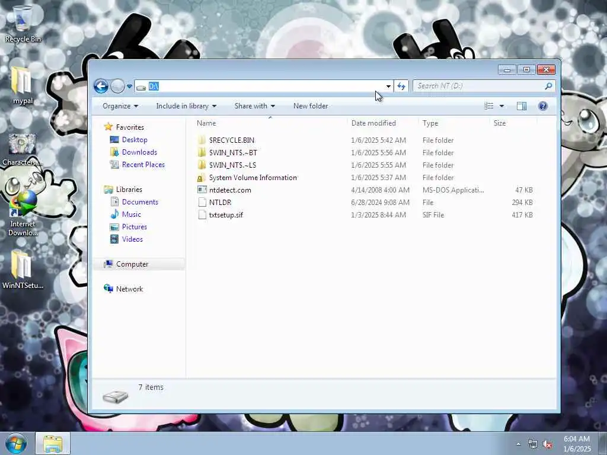Open the Windows Start button
This screenshot has height=455, width=607.
pyautogui.click(x=15, y=443)
